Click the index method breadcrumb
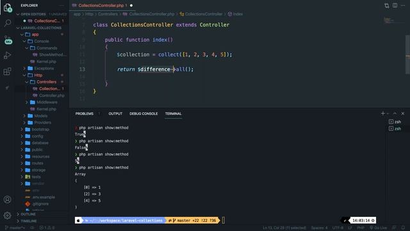The image size is (410, 231). pyautogui.click(x=238, y=14)
